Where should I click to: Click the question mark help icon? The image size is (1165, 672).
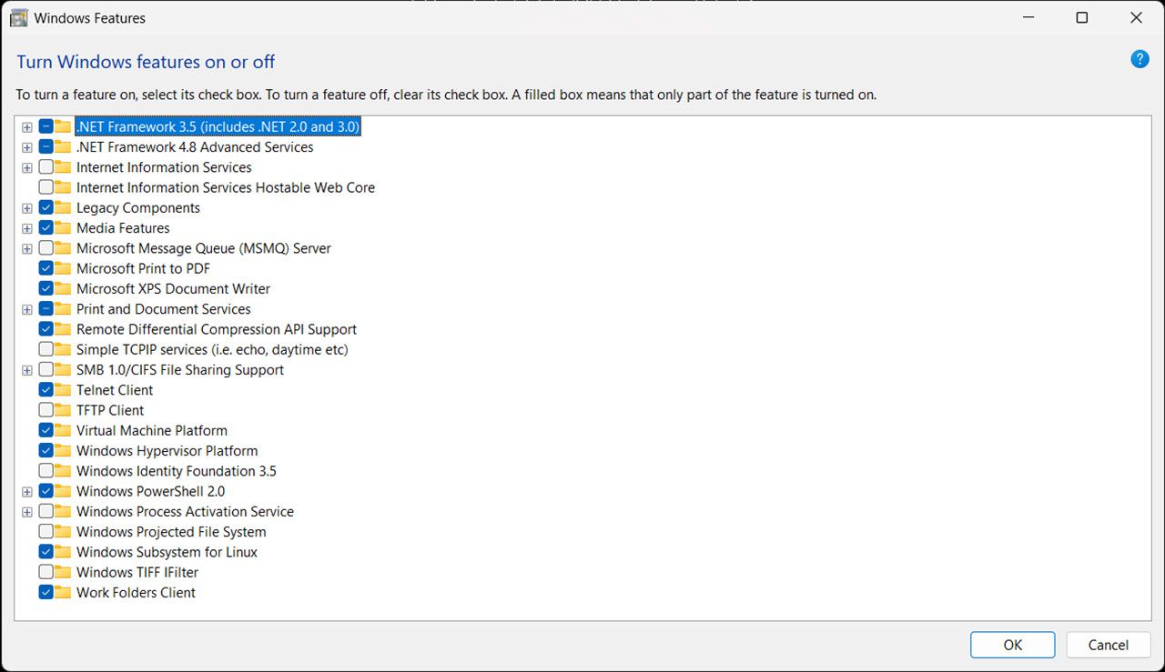[1140, 58]
